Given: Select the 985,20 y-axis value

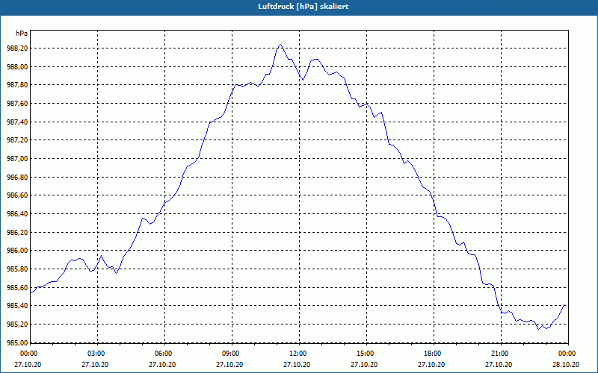Looking at the screenshot, I should click(17, 325).
